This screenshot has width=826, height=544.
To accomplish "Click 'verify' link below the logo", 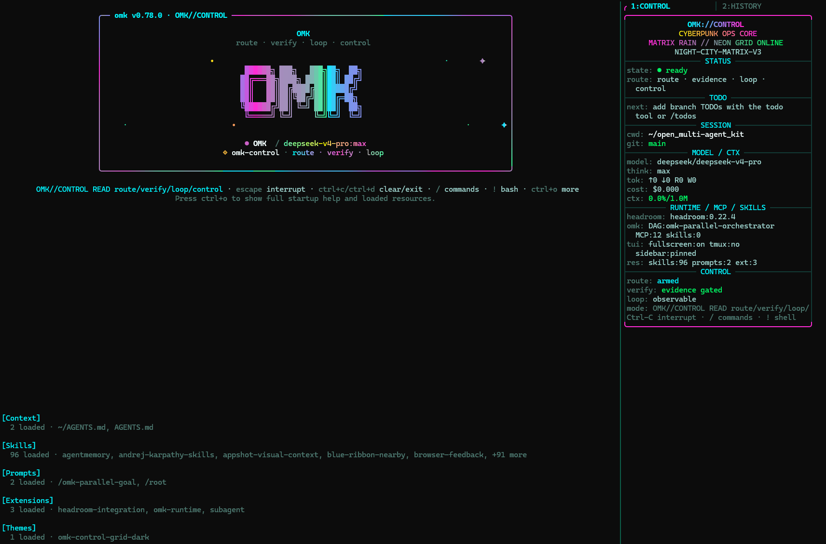I will tap(340, 153).
